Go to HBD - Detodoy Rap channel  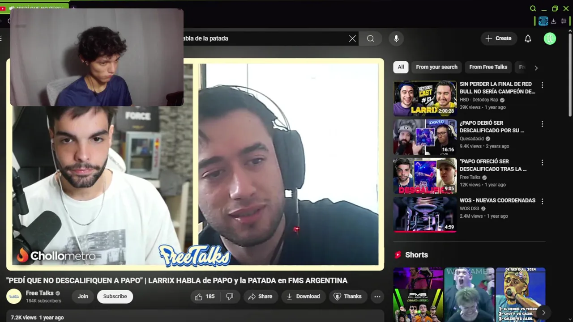[x=479, y=100]
